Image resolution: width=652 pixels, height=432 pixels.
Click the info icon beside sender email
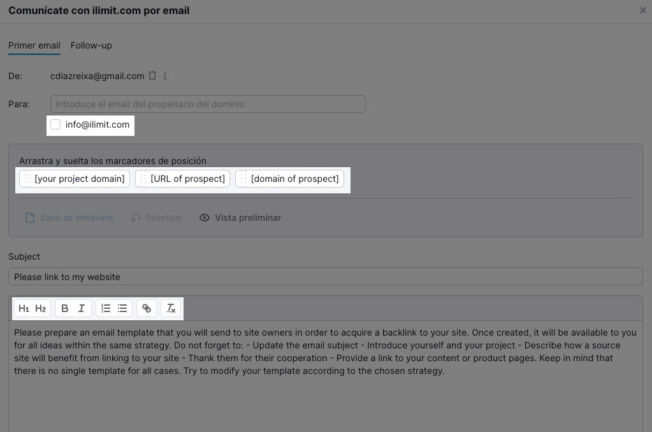click(x=165, y=76)
